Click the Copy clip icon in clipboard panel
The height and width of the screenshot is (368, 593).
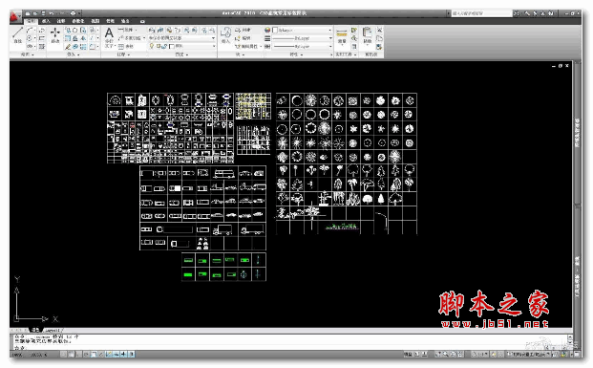(379, 38)
